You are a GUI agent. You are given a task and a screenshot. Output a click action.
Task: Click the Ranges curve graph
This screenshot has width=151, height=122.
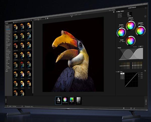(x=131, y=54)
